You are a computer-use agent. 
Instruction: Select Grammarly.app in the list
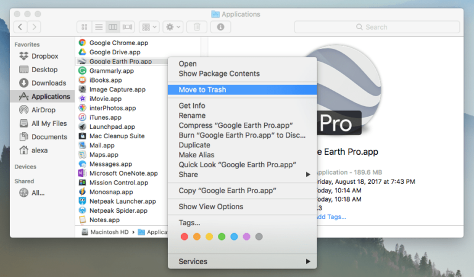pos(111,71)
